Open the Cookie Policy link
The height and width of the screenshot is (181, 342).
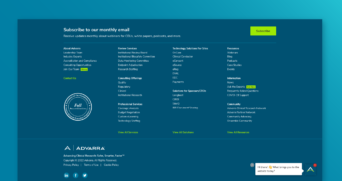coord(111,165)
